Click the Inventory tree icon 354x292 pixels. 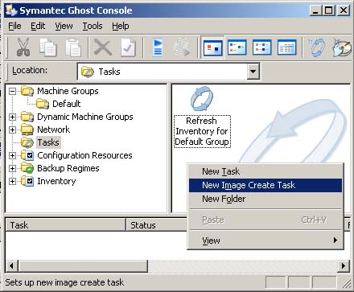pos(27,181)
